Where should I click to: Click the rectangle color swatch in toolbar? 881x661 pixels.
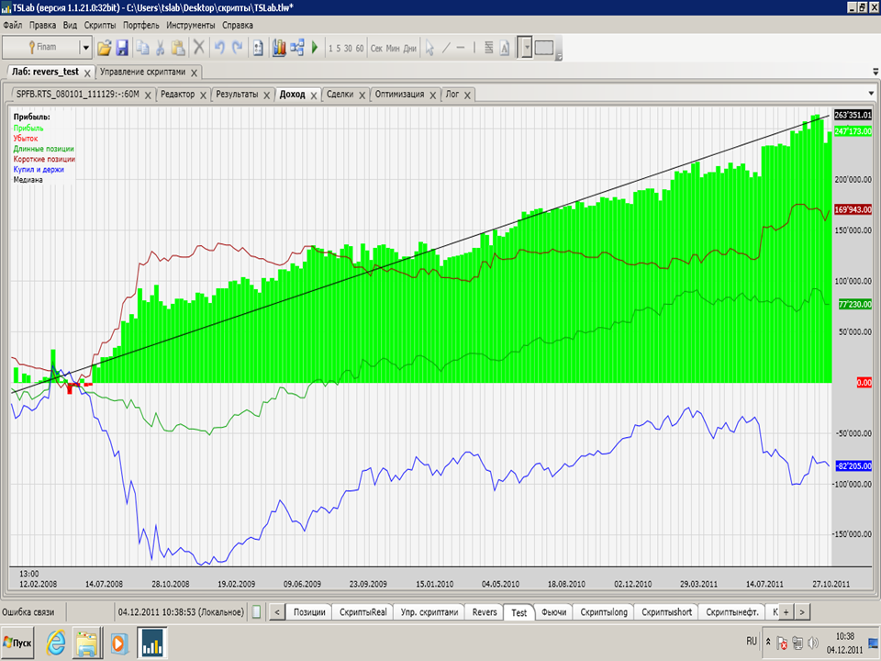click(x=544, y=48)
